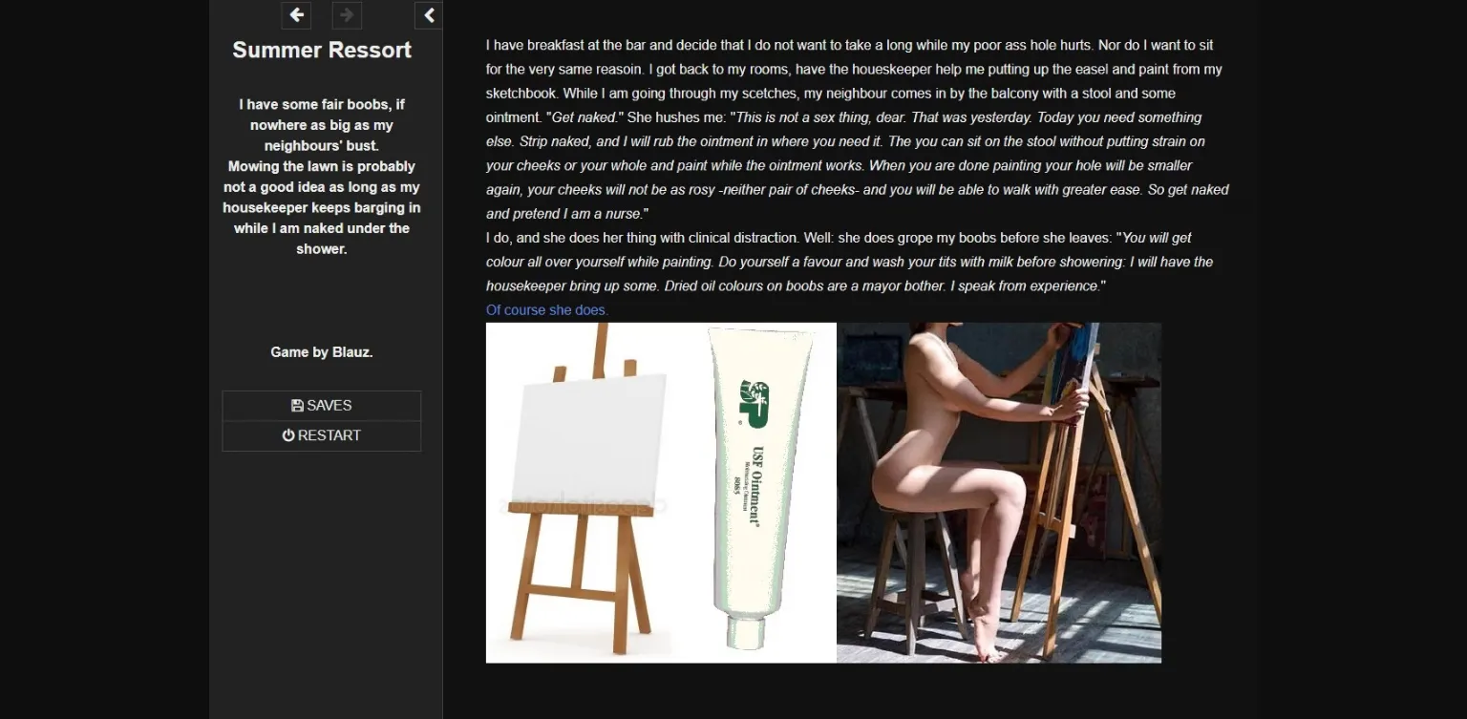Screen dimensions: 1467x719
Task: Click the 'Summer Ressort' game title
Action: tap(322, 50)
